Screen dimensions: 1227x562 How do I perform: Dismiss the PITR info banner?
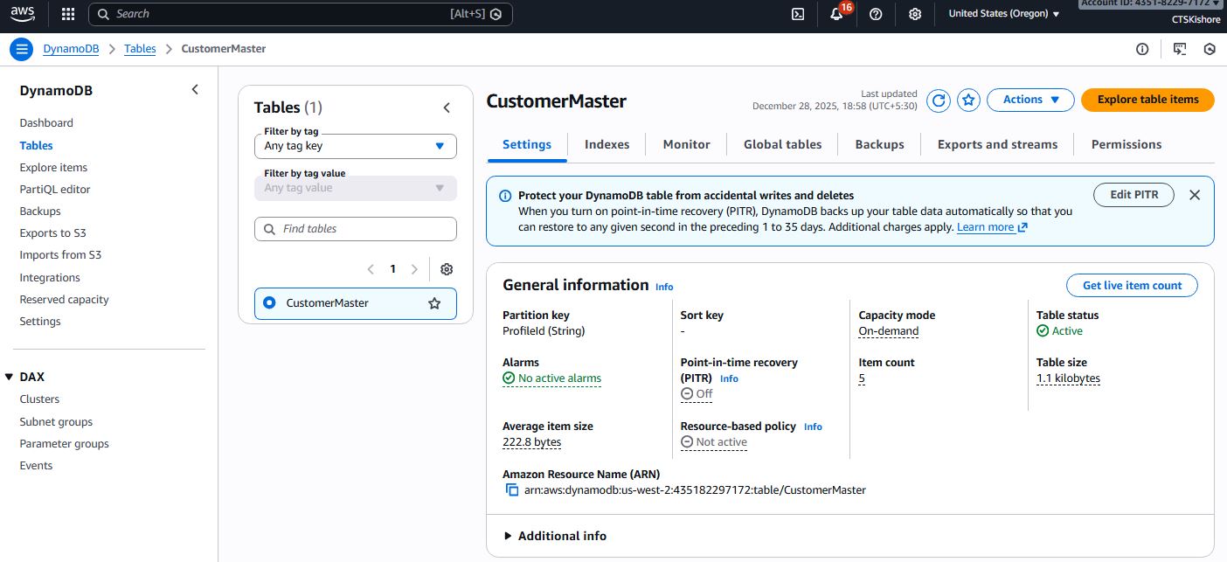coord(1195,195)
